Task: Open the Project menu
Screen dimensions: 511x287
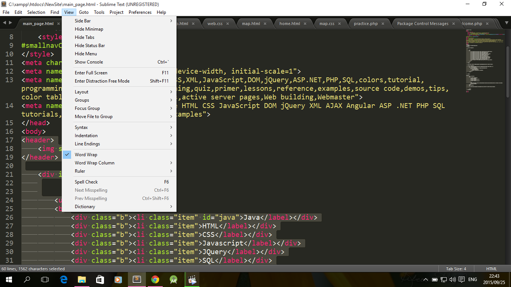Action: click(x=117, y=12)
